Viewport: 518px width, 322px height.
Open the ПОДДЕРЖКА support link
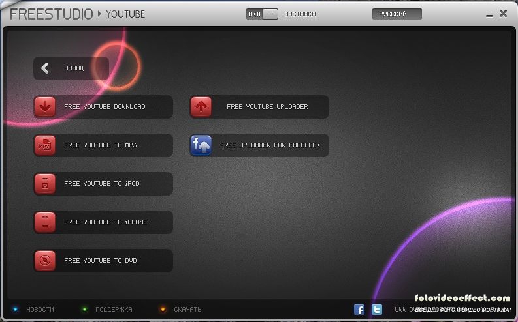click(114, 310)
